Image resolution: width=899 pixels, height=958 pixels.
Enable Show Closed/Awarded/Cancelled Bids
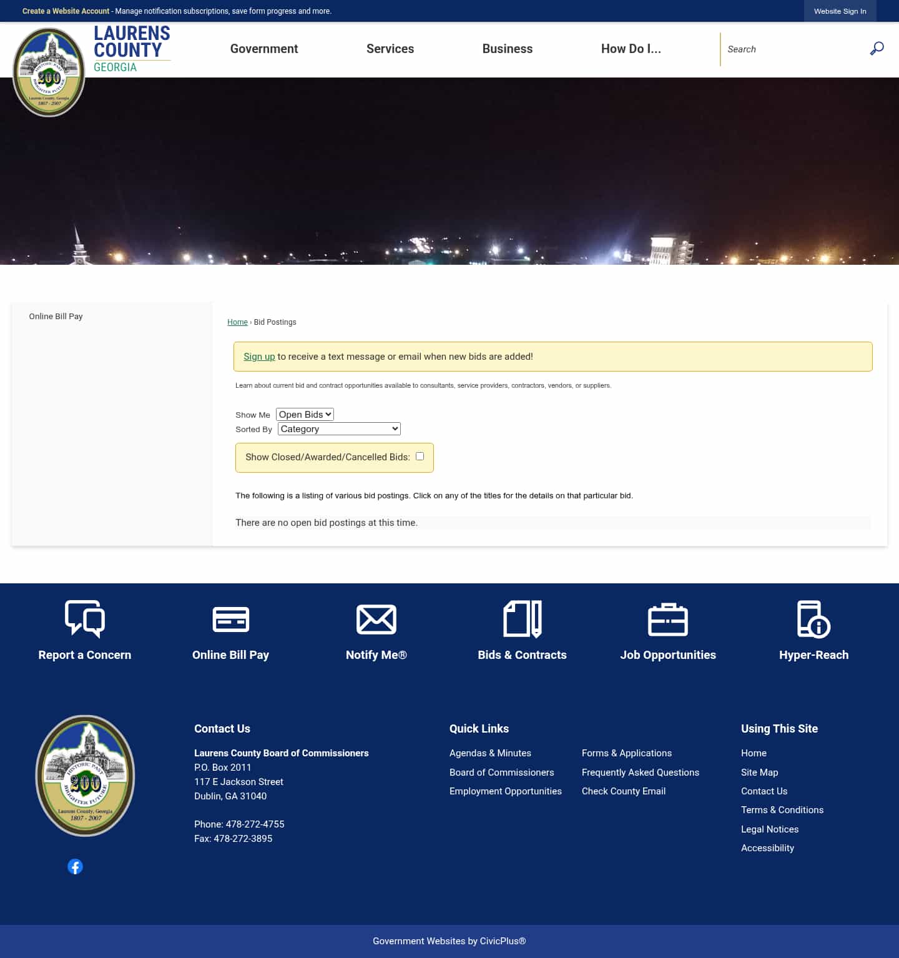tap(419, 456)
